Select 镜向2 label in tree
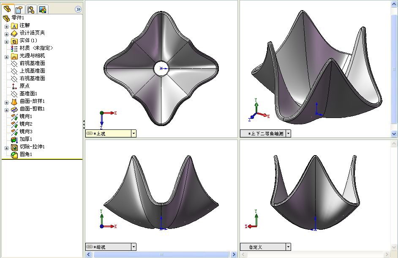398x258 pixels. click(x=26, y=124)
